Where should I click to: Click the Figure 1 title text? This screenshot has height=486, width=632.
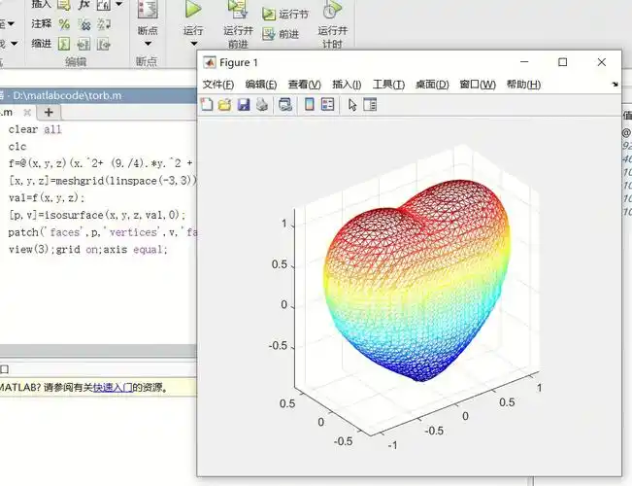click(x=239, y=62)
